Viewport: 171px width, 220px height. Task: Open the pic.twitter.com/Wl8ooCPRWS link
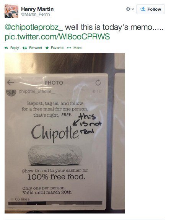(57, 37)
